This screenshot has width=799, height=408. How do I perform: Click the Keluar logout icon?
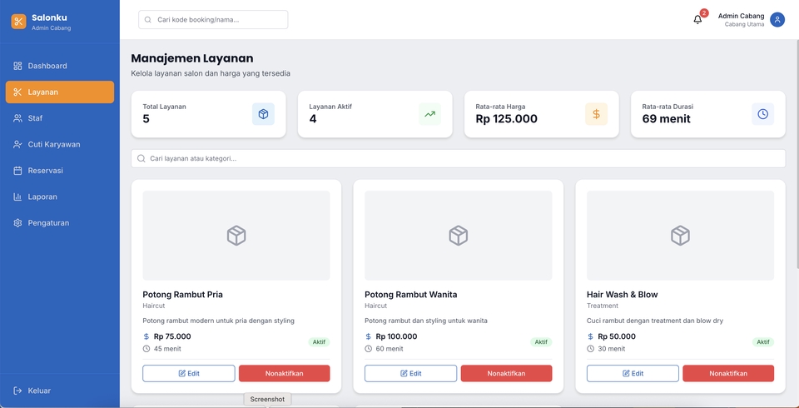click(x=18, y=391)
